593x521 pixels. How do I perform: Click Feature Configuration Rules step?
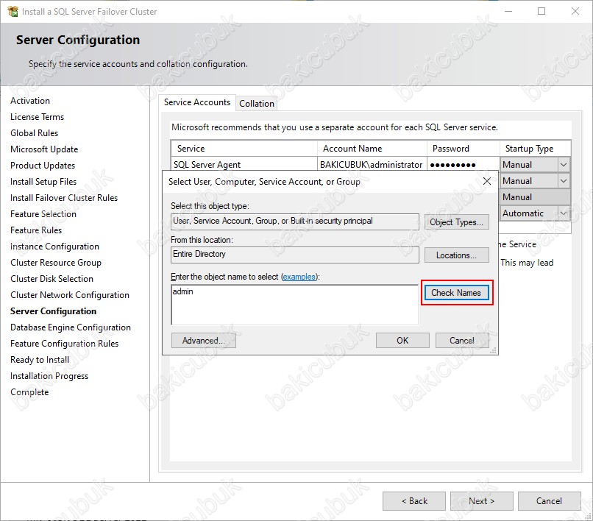click(64, 344)
